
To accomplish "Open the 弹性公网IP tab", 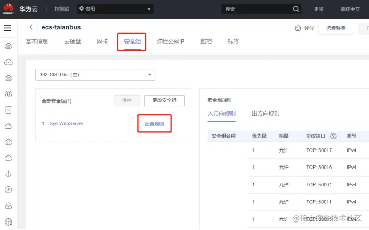I will [171, 42].
